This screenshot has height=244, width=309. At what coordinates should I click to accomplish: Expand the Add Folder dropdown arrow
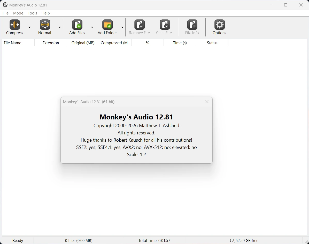(x=122, y=27)
